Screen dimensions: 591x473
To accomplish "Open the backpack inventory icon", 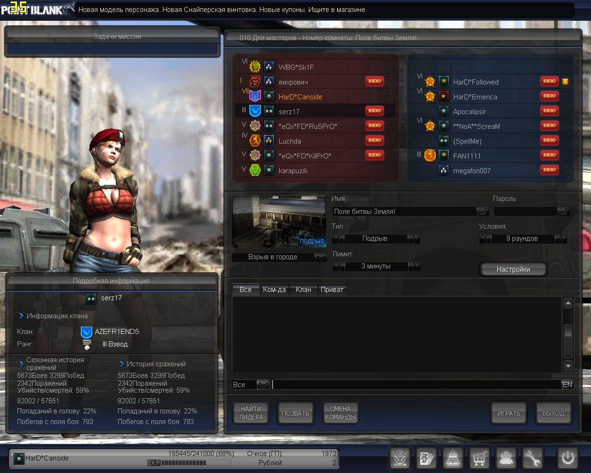I will point(453,458).
